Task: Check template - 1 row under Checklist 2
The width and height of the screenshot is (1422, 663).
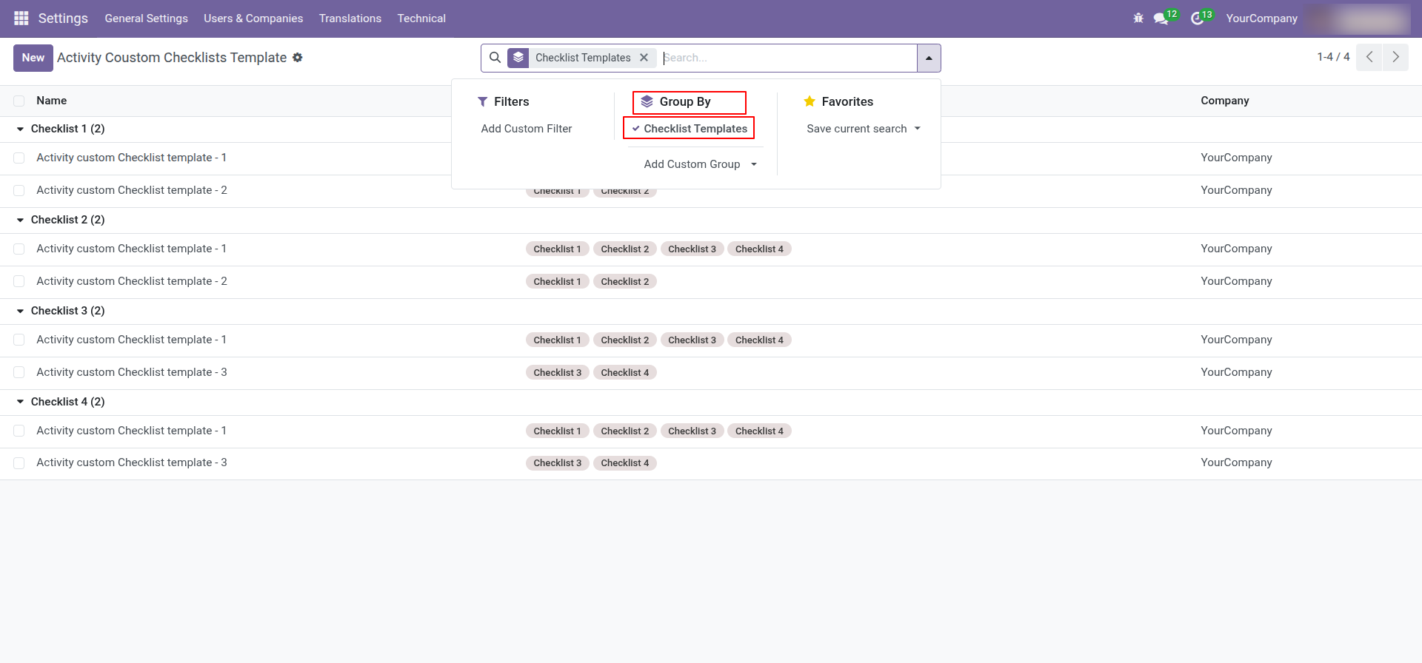Action: (x=19, y=249)
